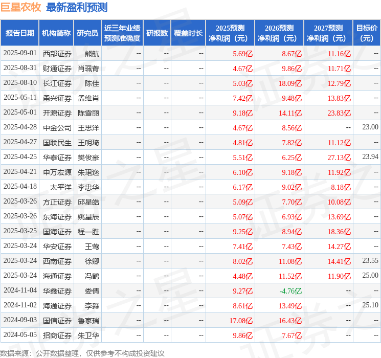Screen dimensions: 381x358
Task: Sort by the 报告日期 column header
Action: point(19,33)
